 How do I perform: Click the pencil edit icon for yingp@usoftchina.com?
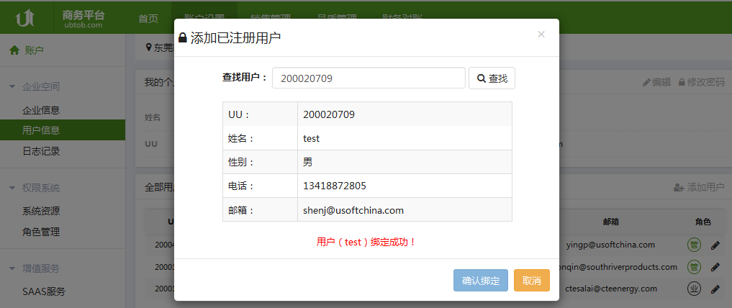[x=715, y=245]
